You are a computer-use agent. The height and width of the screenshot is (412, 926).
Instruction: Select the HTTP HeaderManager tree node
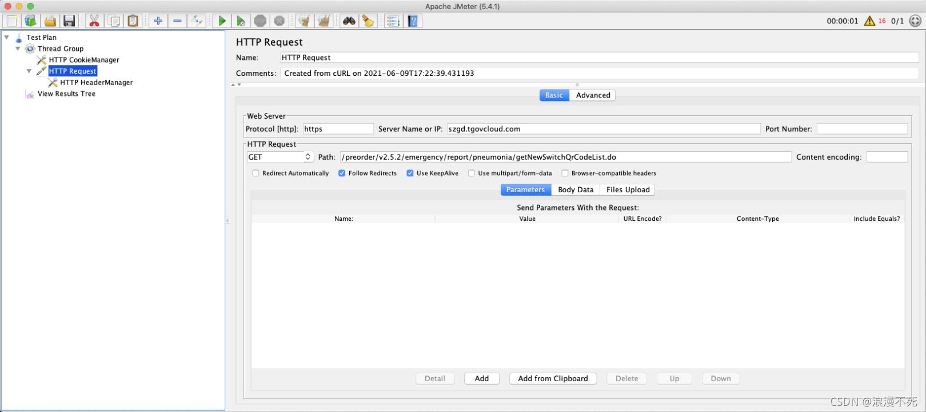(x=96, y=83)
